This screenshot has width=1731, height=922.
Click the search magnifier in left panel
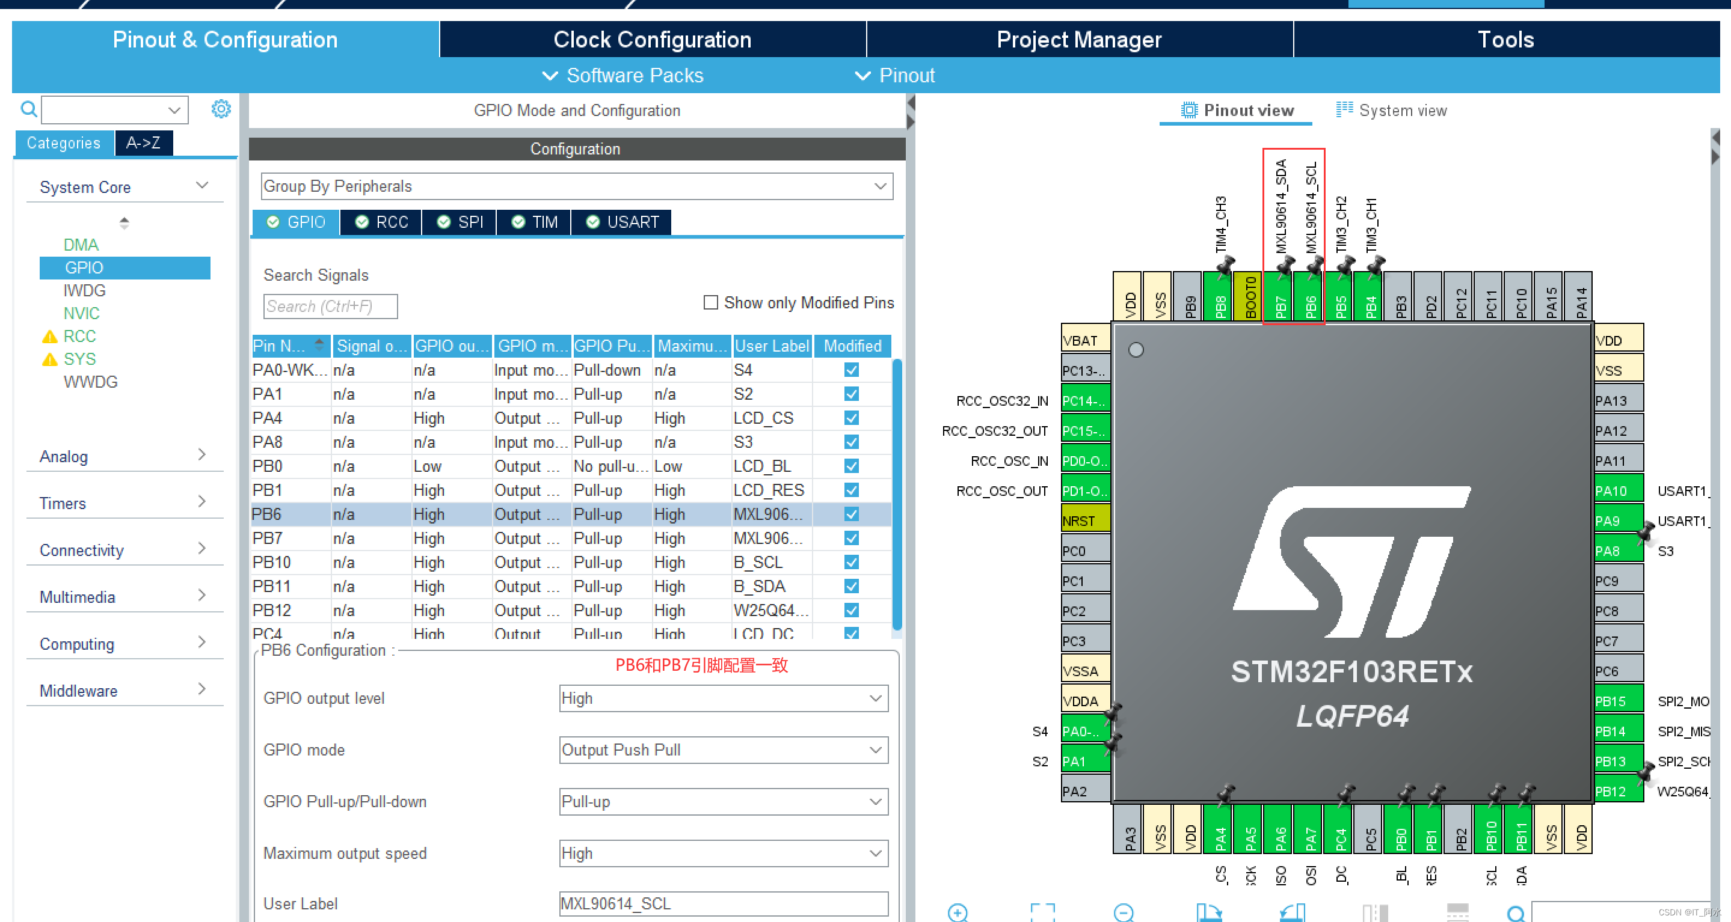[x=29, y=109]
